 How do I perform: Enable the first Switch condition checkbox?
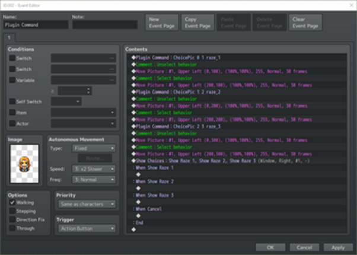(12, 58)
